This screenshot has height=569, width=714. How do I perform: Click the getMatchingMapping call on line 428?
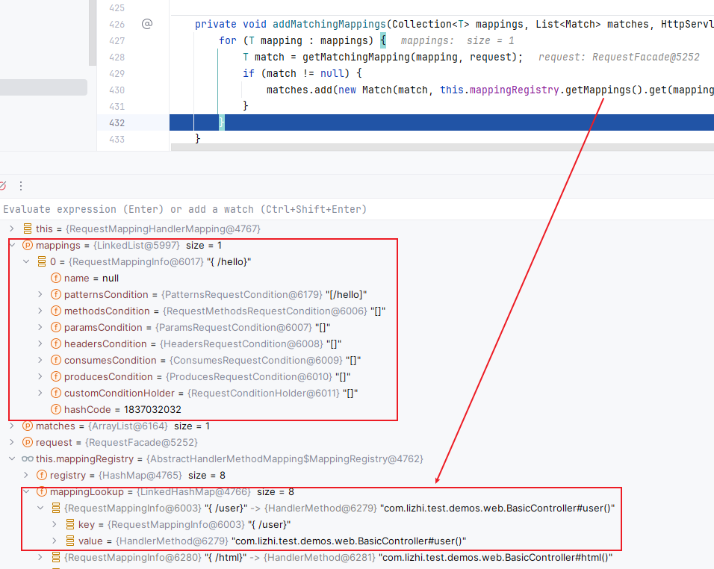coord(356,57)
